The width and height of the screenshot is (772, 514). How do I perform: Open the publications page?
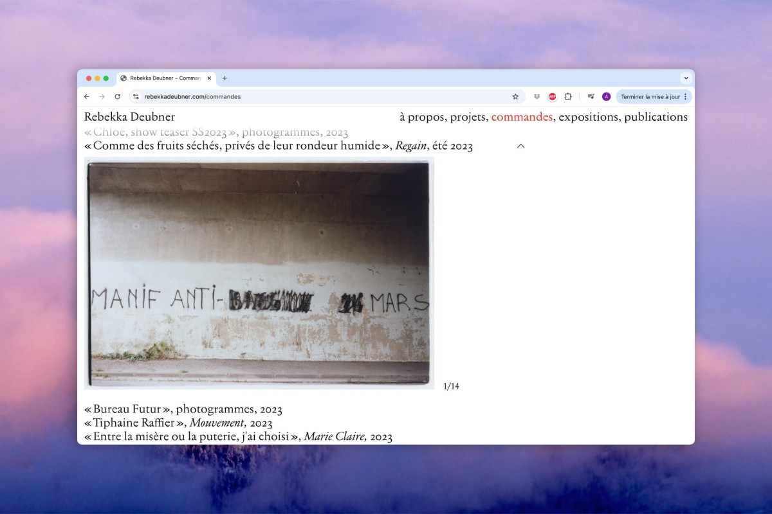[x=656, y=117]
